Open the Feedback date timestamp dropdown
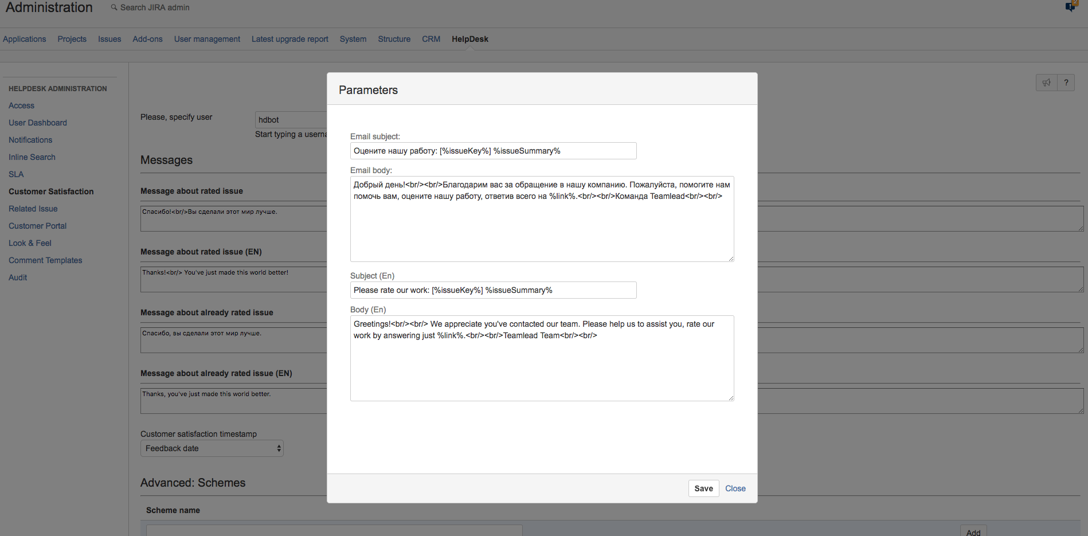1088x536 pixels. 212,448
